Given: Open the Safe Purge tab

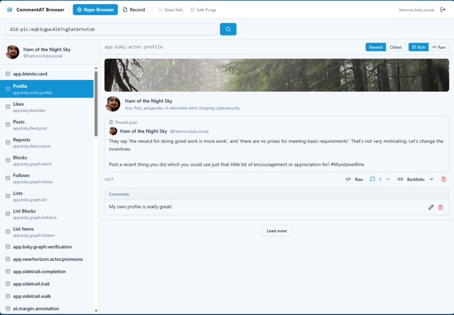Looking at the screenshot, I should (203, 10).
